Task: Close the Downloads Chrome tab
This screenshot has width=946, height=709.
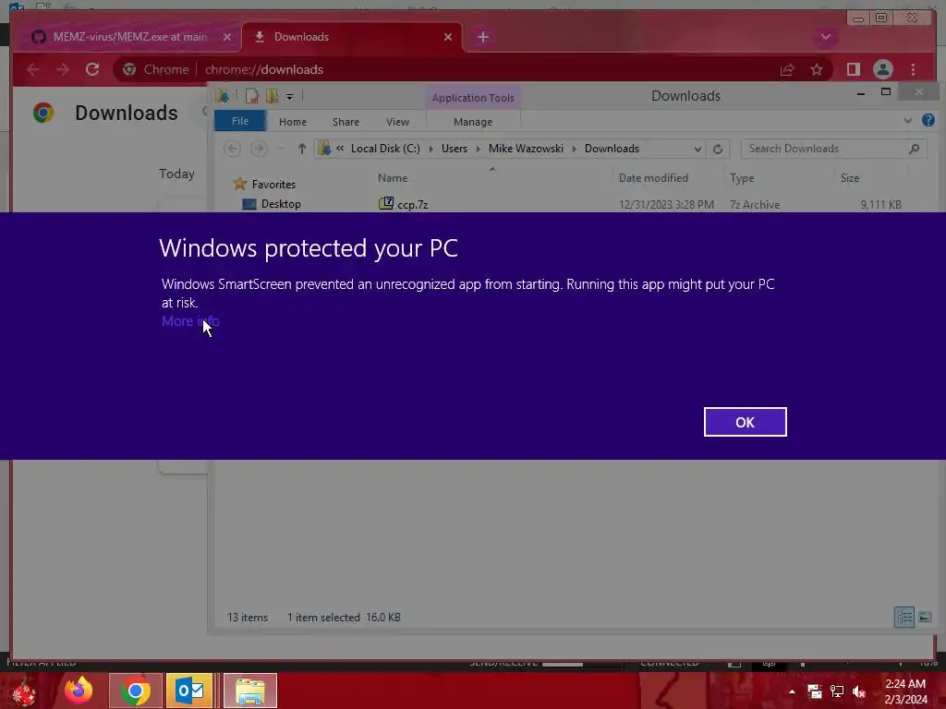Action: coord(448,37)
